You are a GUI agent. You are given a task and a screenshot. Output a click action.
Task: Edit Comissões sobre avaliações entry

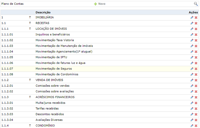click(x=192, y=92)
